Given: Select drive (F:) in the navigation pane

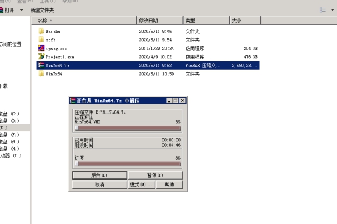Looking at the screenshot, I should click(10, 135).
